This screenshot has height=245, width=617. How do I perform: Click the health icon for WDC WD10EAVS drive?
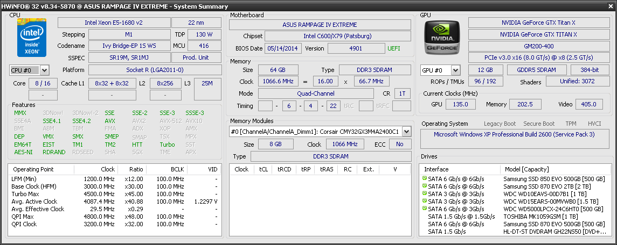tap(425, 194)
